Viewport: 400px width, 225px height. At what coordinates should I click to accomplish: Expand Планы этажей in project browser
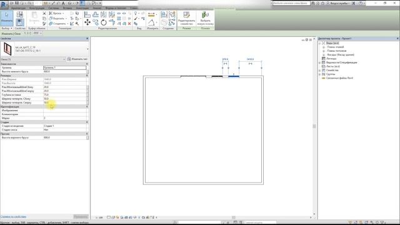click(324, 47)
